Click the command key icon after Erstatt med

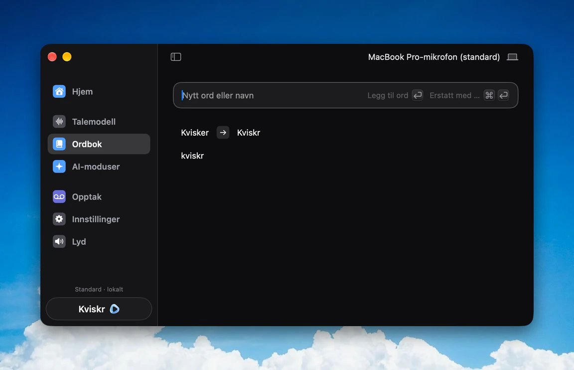[x=489, y=95]
